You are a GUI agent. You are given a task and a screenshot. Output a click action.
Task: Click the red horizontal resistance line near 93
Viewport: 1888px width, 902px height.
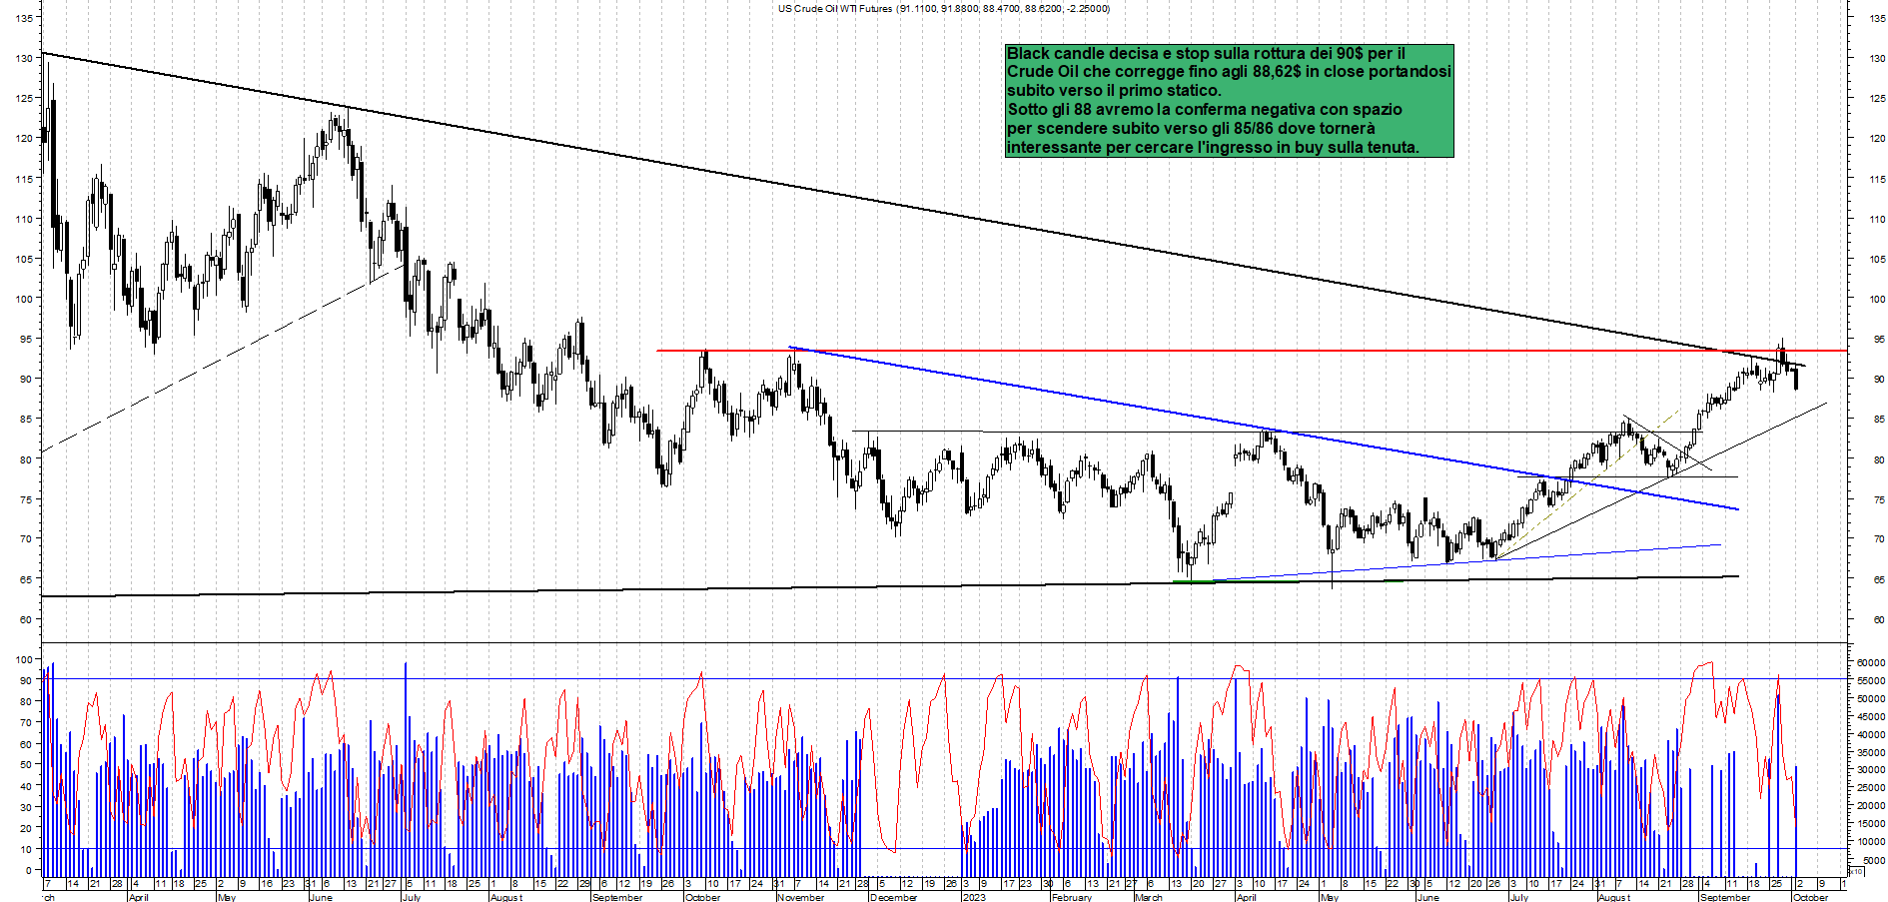pos(1251,351)
